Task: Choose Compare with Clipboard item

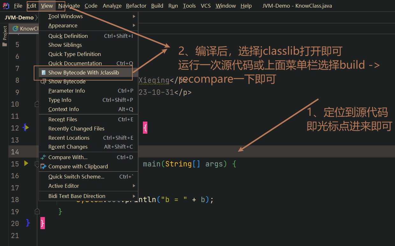Action: [x=88, y=166]
